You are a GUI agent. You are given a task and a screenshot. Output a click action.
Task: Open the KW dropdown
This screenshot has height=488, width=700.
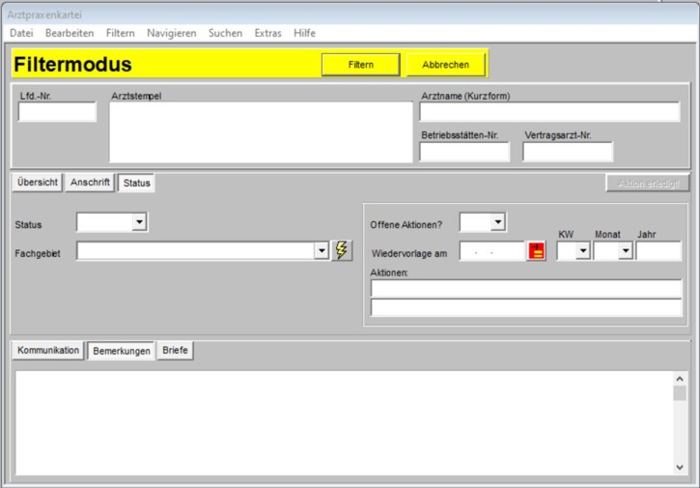click(x=583, y=252)
